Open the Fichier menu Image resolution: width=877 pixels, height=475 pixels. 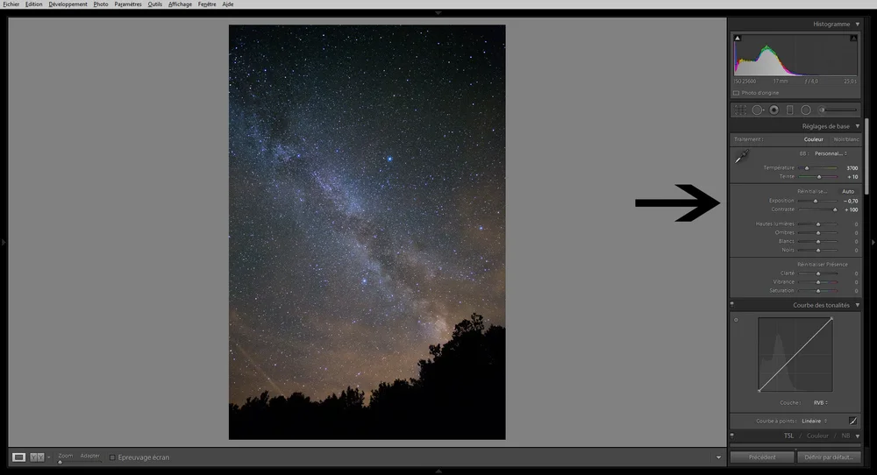coord(11,4)
